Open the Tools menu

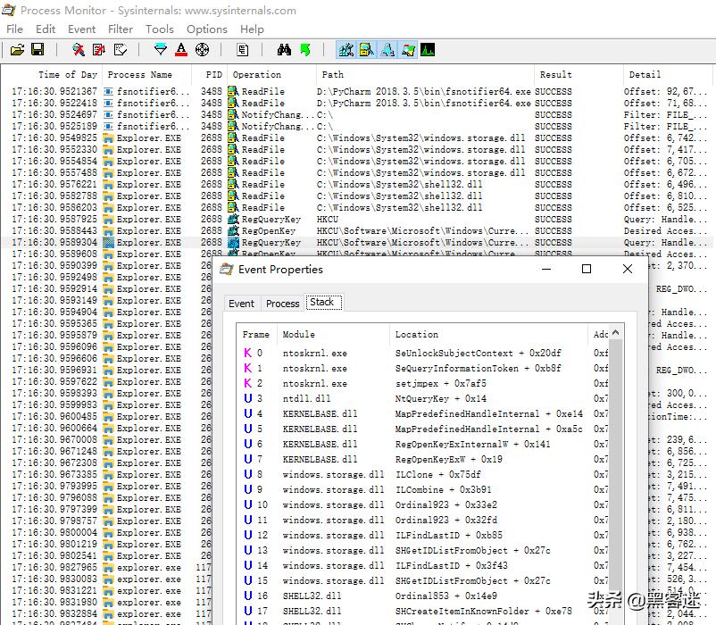click(x=160, y=29)
